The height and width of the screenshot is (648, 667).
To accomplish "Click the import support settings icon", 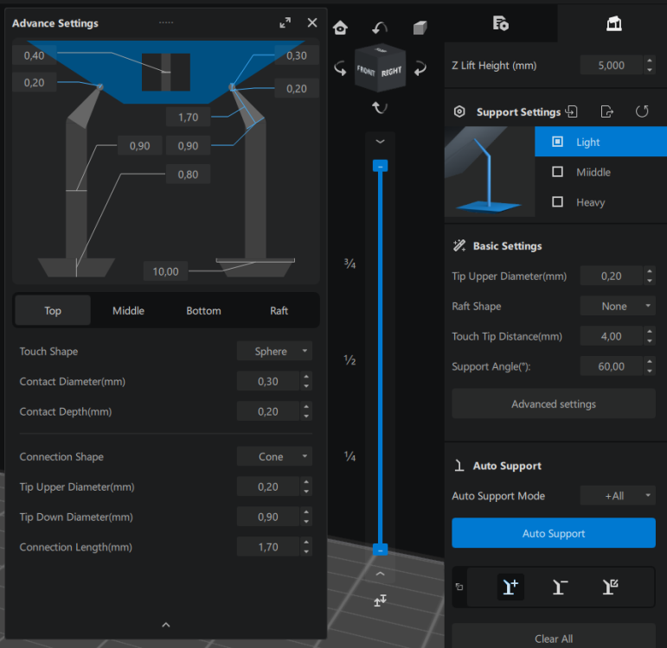I will point(571,111).
